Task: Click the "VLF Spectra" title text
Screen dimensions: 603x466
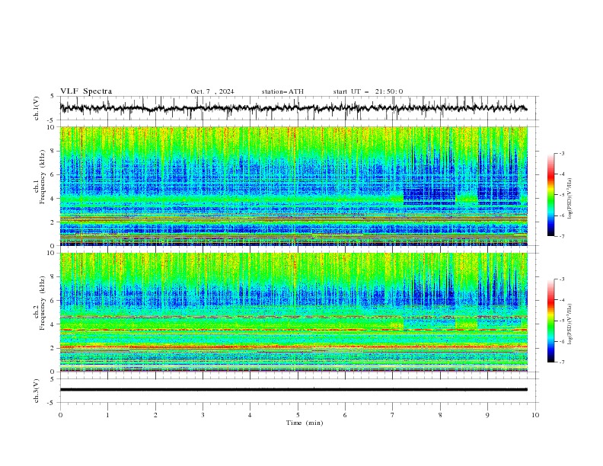Action: [x=86, y=91]
